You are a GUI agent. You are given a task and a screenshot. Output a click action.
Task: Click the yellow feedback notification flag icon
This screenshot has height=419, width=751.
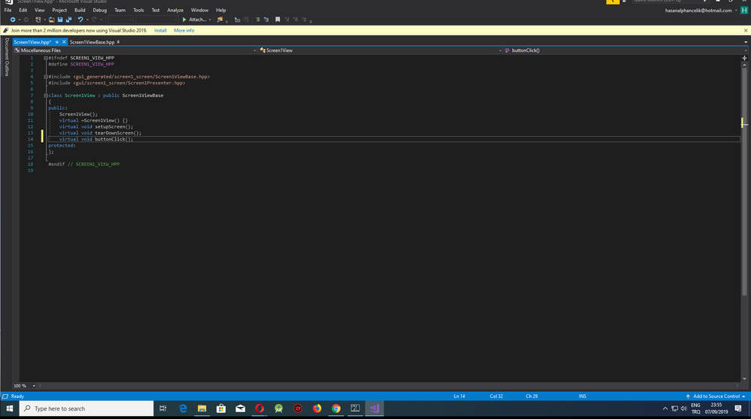[613, 2]
